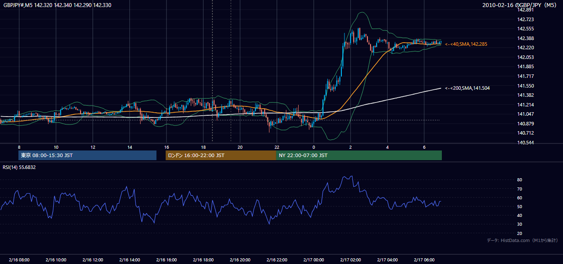563x264 pixels.
Task: Click price level 141.550 on the axis
Action: click(x=525, y=86)
